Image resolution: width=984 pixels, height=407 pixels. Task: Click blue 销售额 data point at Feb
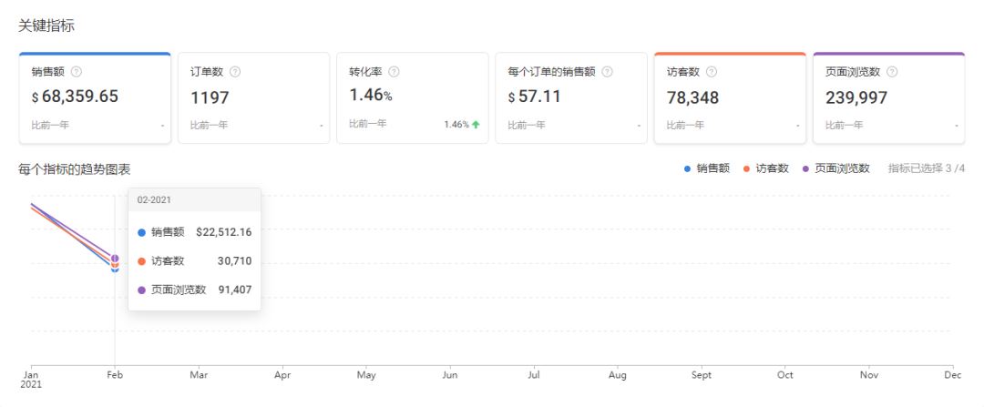(x=115, y=270)
